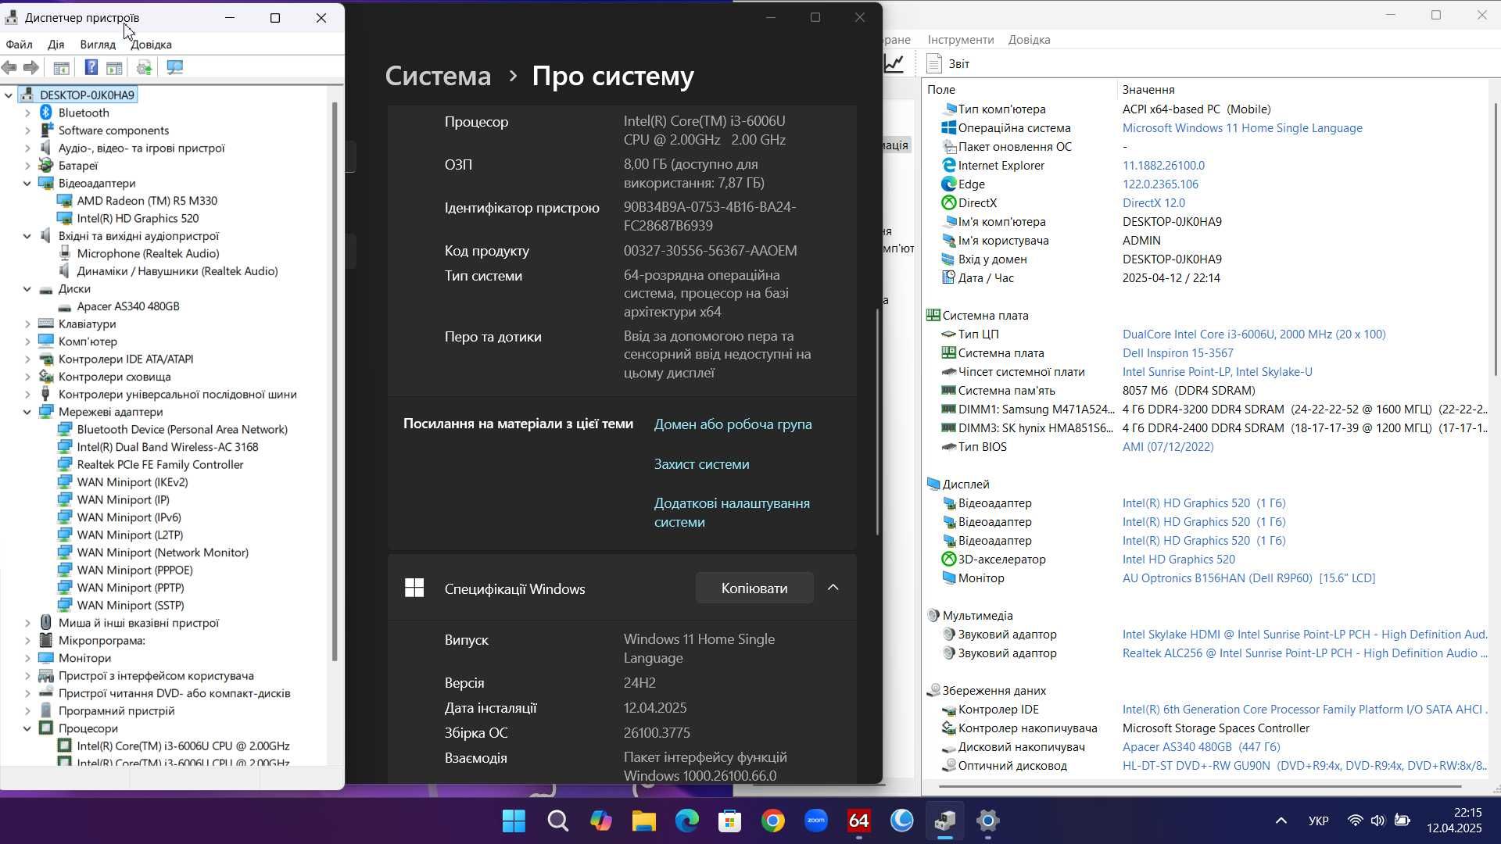The height and width of the screenshot is (844, 1501).
Task: Click the Update driver toolbar icon
Action: click(144, 68)
